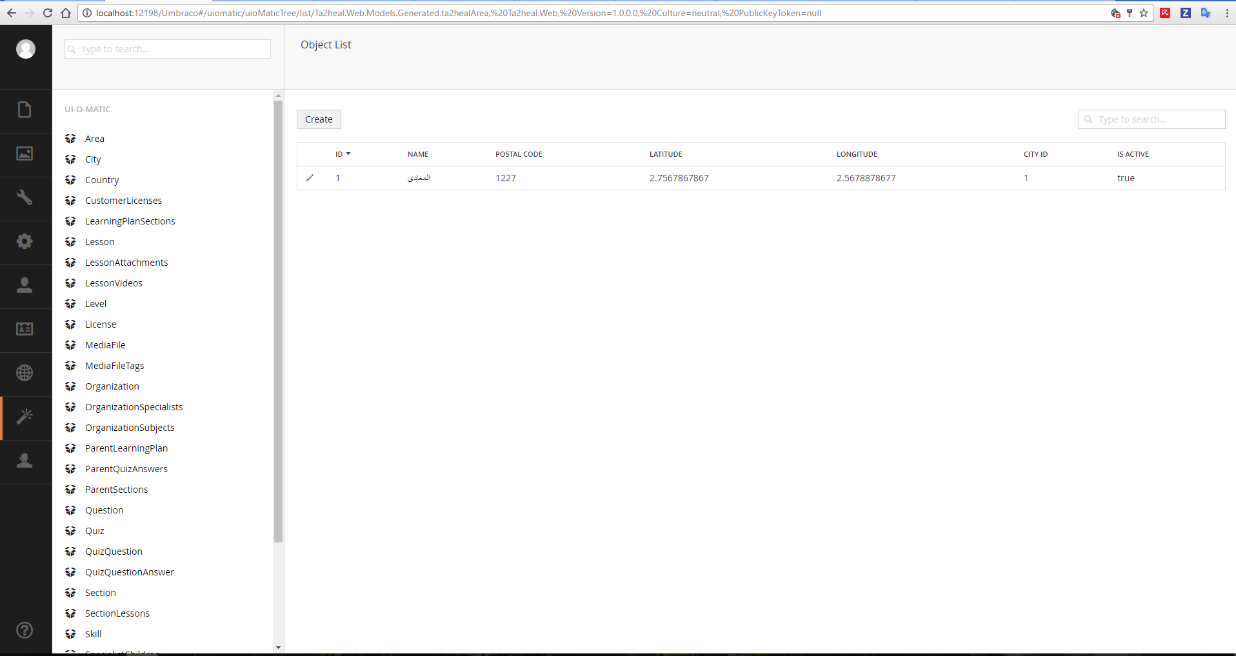Click the site info icon in address bar
This screenshot has height=656, width=1236.
[87, 13]
